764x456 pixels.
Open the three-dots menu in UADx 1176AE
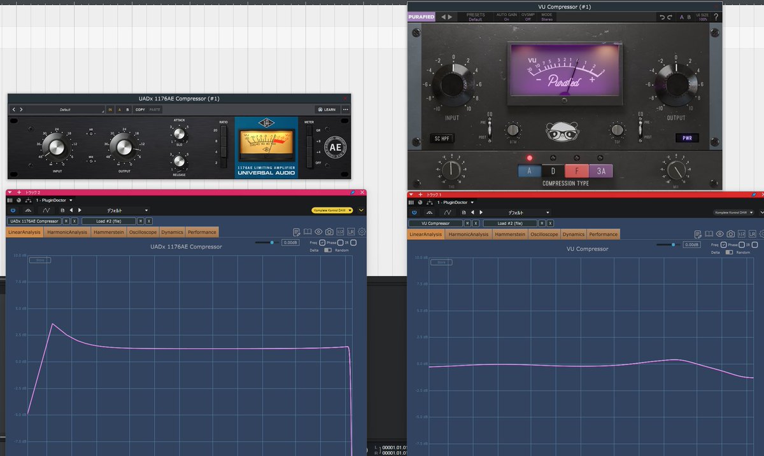(346, 109)
